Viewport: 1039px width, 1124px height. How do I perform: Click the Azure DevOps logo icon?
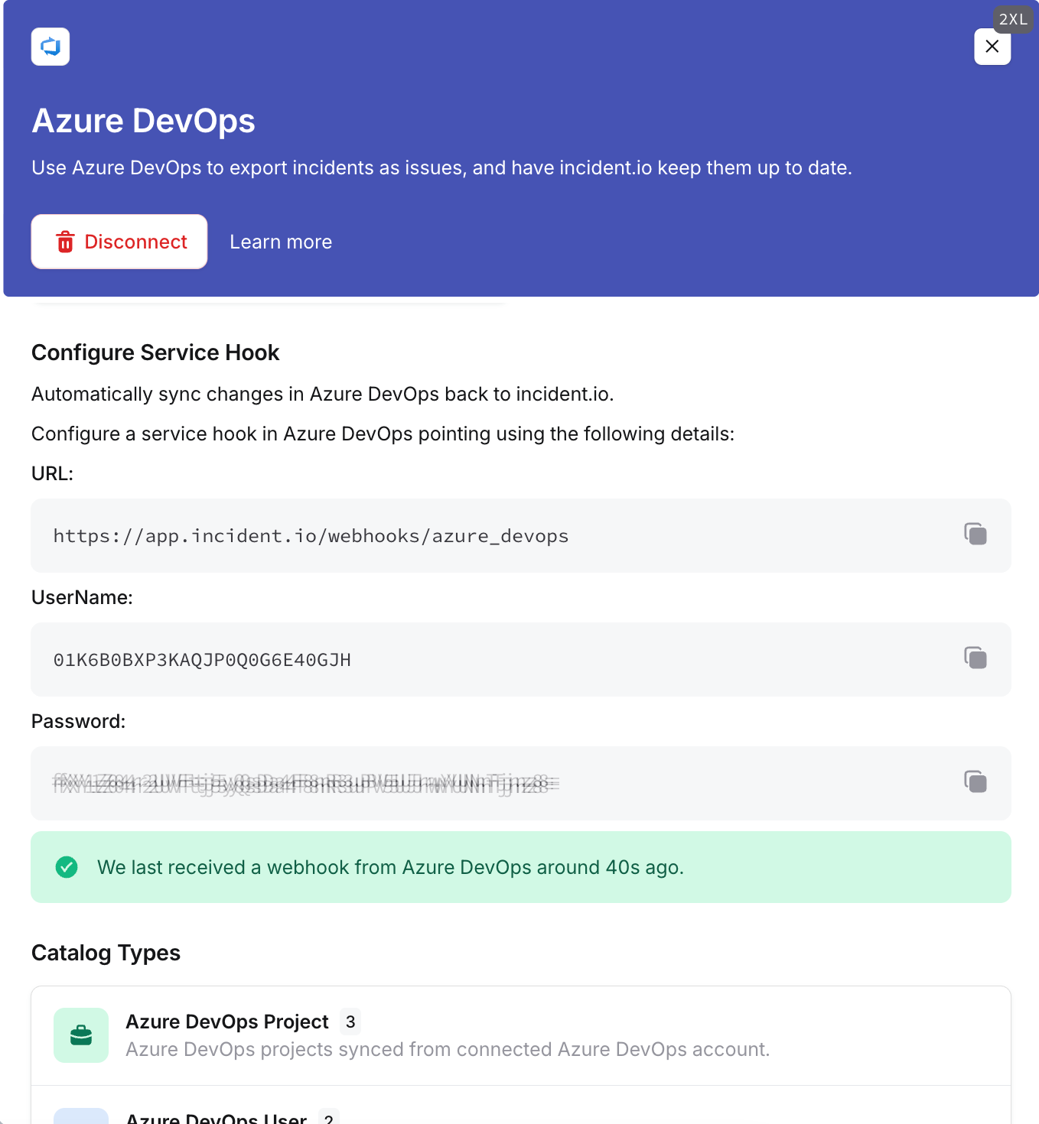(50, 47)
